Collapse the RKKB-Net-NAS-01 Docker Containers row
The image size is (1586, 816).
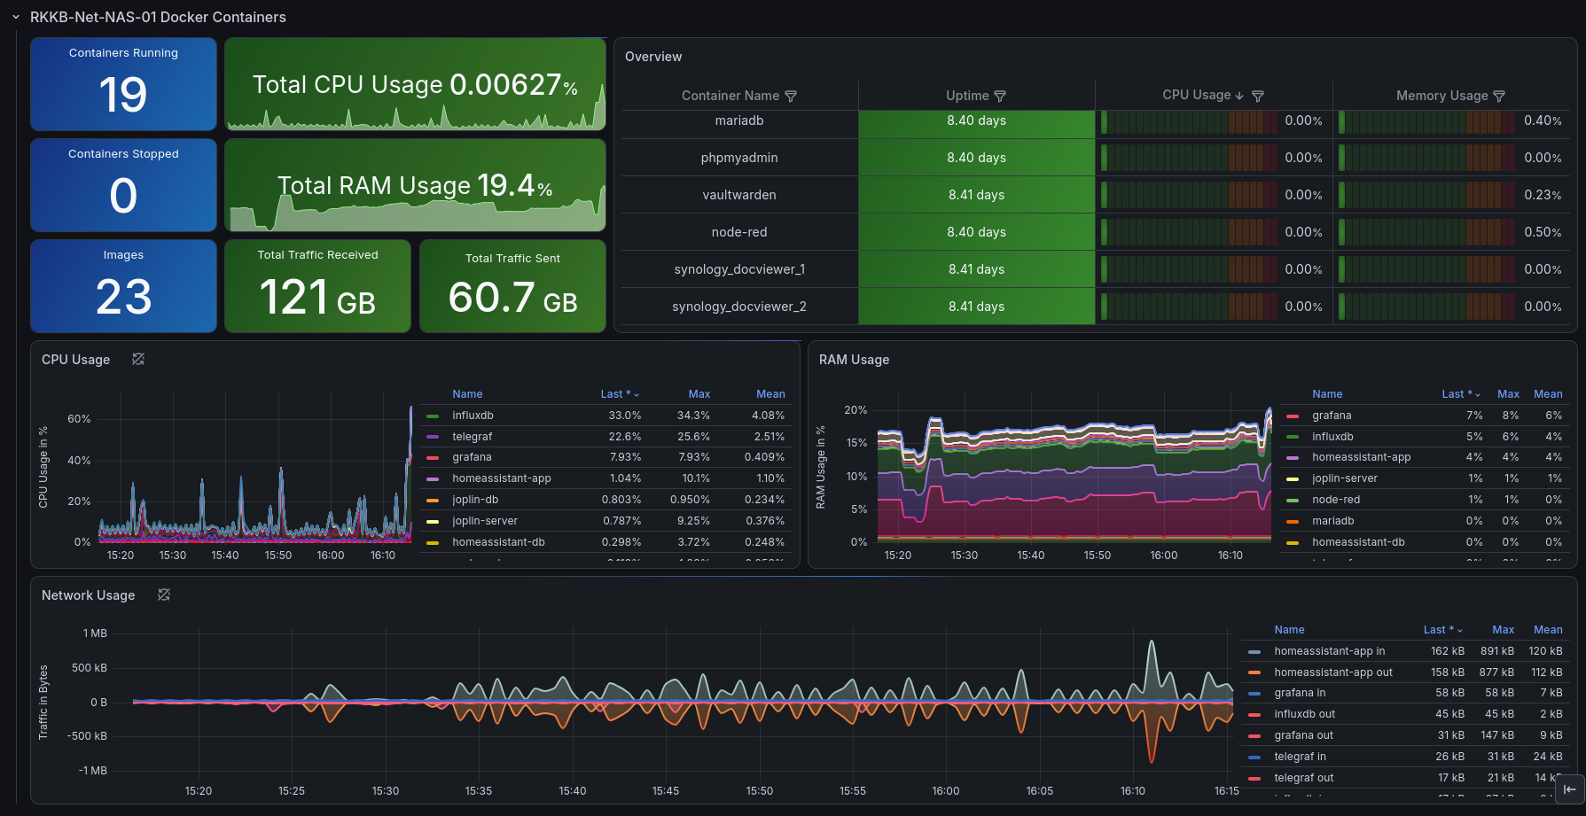tap(16, 17)
